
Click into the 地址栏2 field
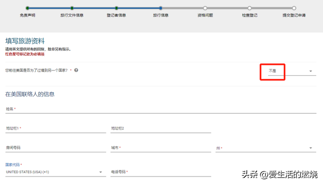pyautogui.click(x=160, y=128)
